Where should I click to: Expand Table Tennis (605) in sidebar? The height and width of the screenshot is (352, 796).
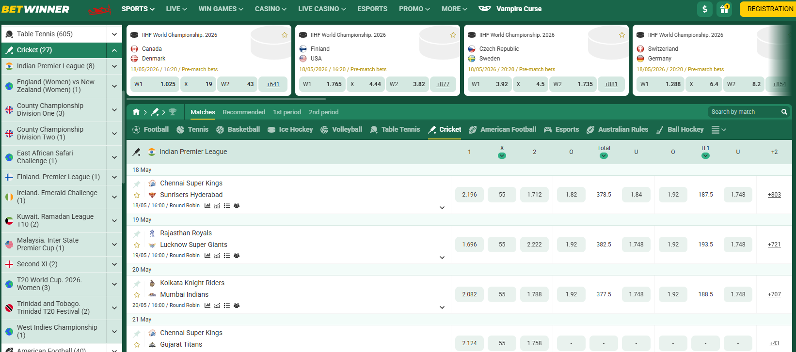(114, 34)
